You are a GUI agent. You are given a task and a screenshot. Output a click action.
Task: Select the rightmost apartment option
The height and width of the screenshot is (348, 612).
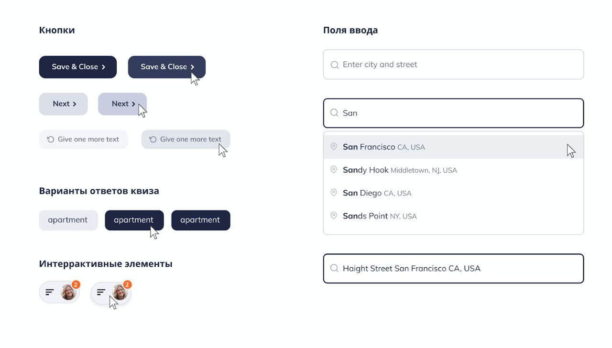[200, 220]
